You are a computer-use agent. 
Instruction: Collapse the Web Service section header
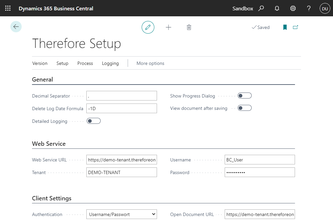pyautogui.click(x=49, y=144)
